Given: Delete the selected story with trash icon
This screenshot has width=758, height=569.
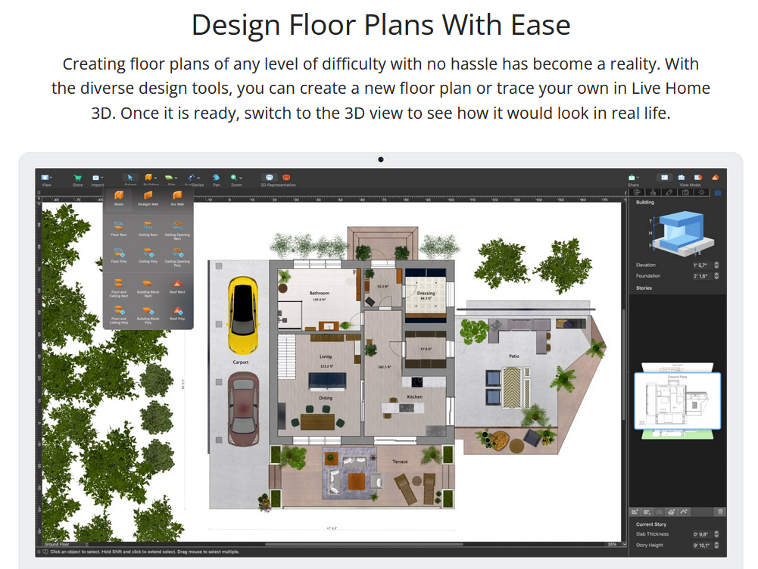Looking at the screenshot, I should [720, 512].
